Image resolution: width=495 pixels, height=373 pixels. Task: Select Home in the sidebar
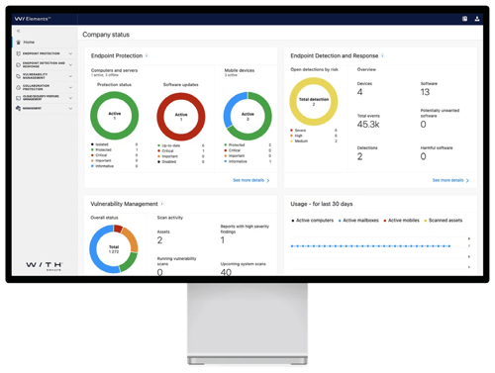click(45, 43)
